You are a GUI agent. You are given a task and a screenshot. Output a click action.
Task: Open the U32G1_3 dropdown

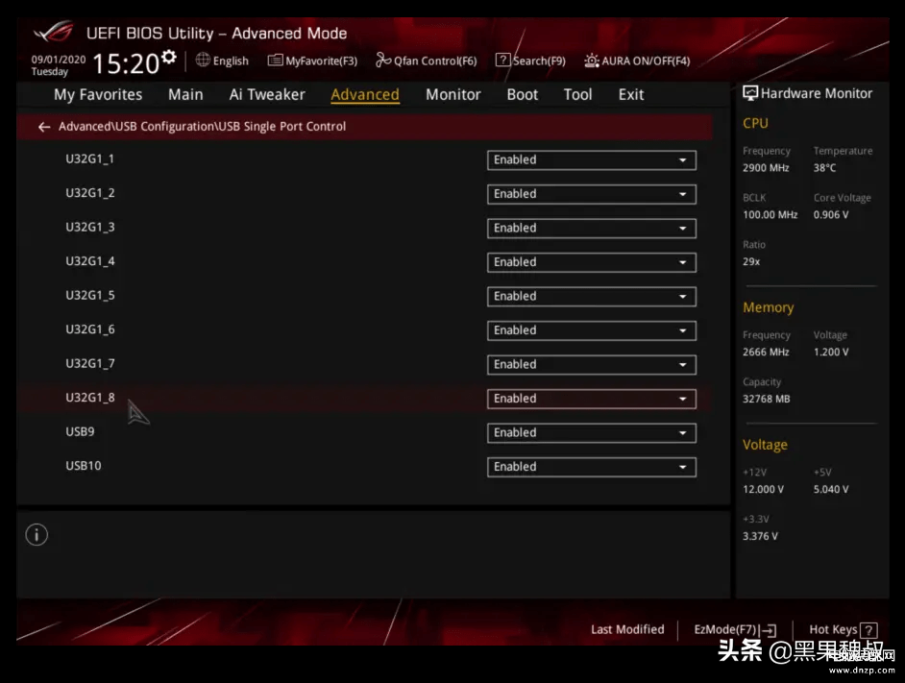(x=592, y=228)
